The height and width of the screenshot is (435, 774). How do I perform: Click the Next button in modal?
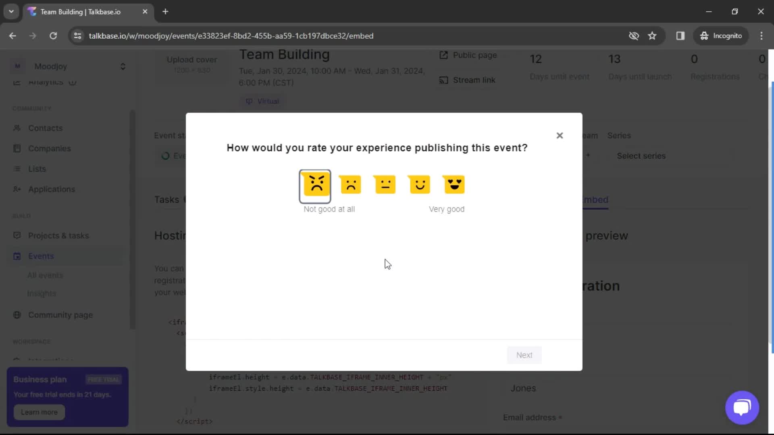pyautogui.click(x=524, y=354)
